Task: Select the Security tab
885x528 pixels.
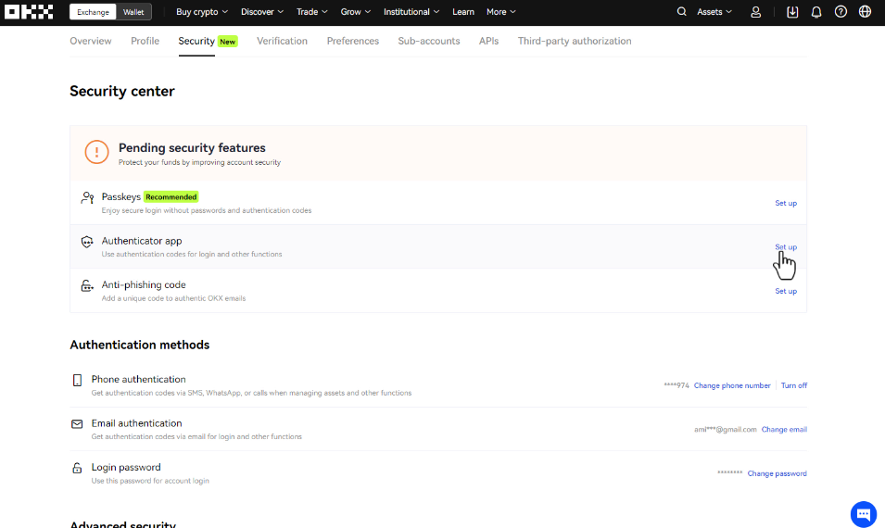Action: click(x=196, y=41)
